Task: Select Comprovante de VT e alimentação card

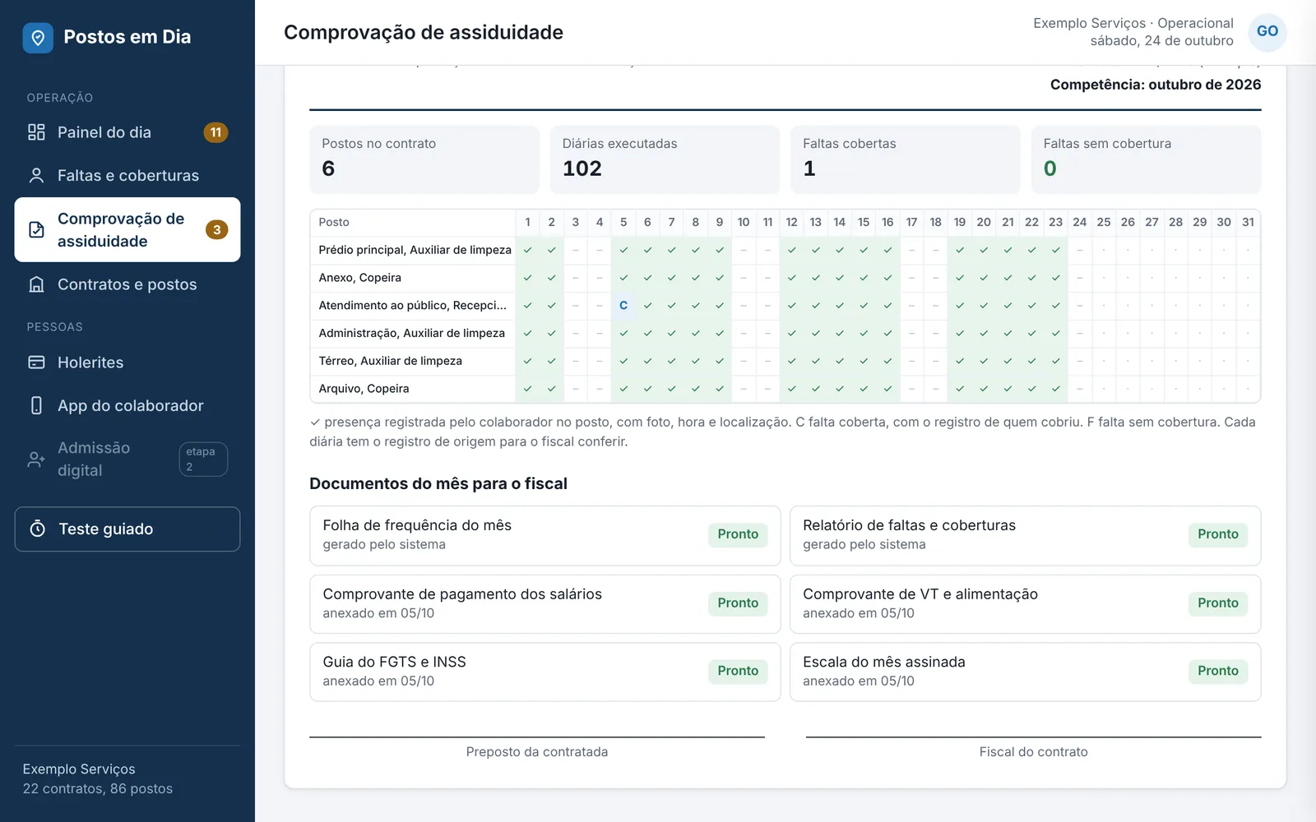Action: coord(1025,603)
